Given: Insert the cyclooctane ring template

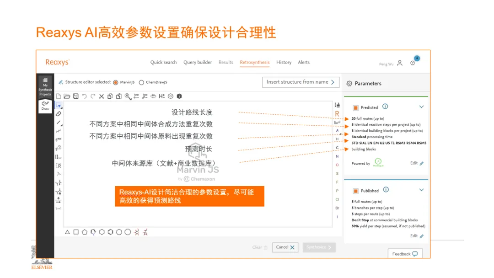Looking at the screenshot, I should pos(128,232).
